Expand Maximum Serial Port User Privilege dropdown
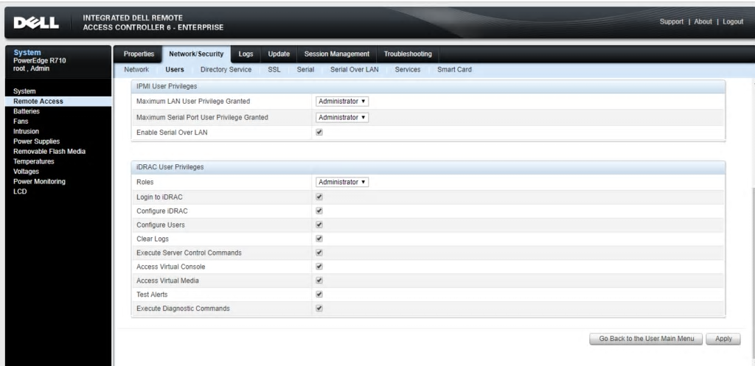This screenshot has height=366, width=755. (341, 117)
